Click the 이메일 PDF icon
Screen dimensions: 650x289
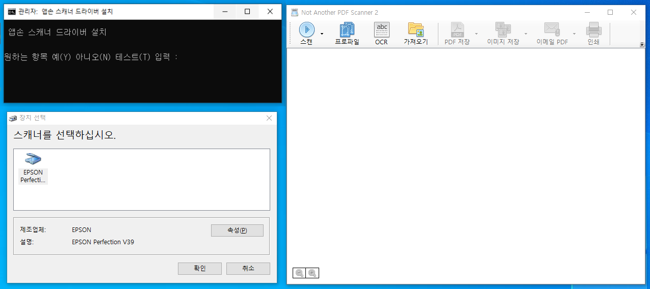(x=552, y=34)
